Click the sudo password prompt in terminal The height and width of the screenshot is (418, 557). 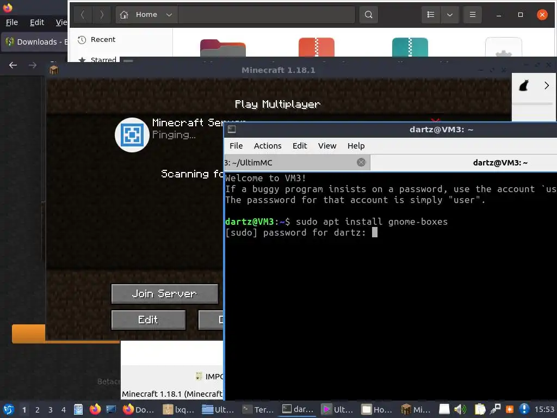pyautogui.click(x=301, y=232)
